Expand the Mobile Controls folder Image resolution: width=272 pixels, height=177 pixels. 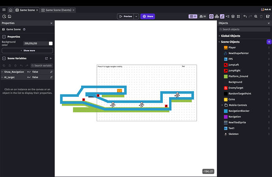[x=222, y=105]
